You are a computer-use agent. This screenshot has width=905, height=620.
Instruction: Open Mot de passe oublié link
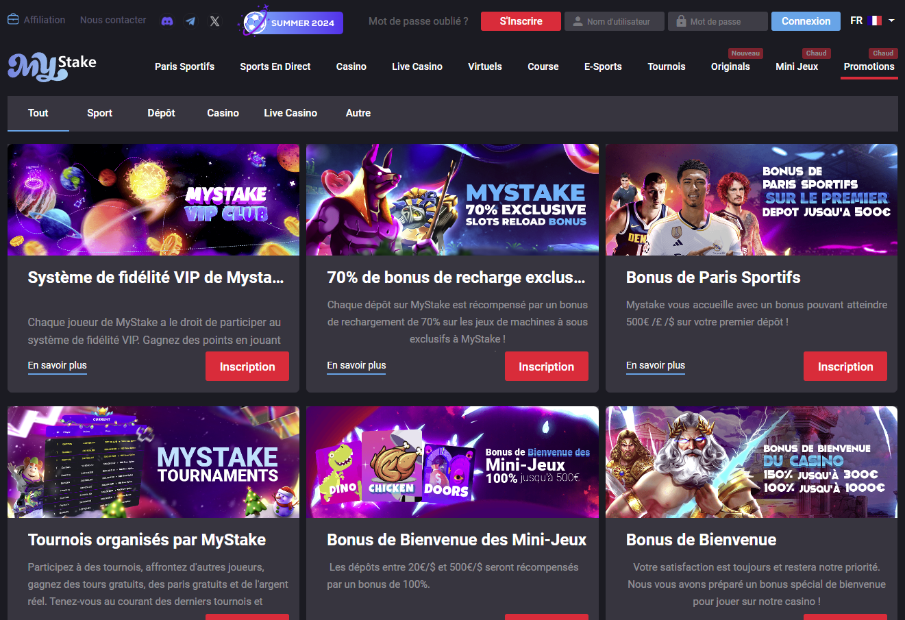tap(419, 21)
